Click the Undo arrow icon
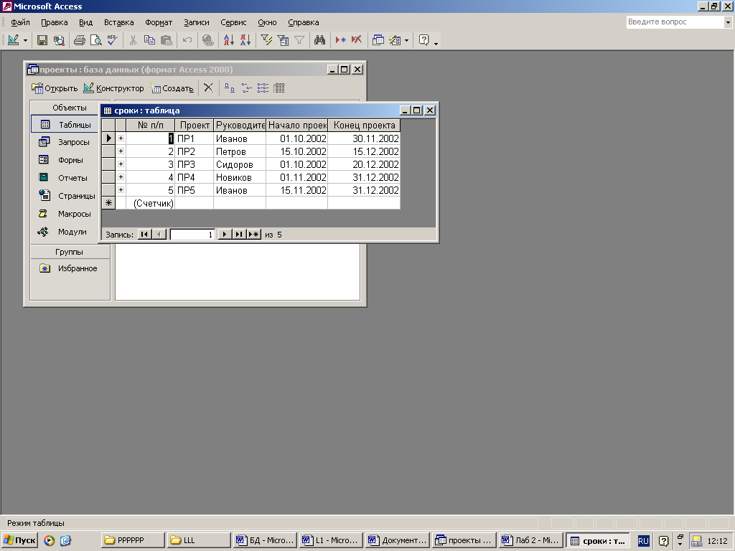The image size is (735, 551). (x=187, y=40)
